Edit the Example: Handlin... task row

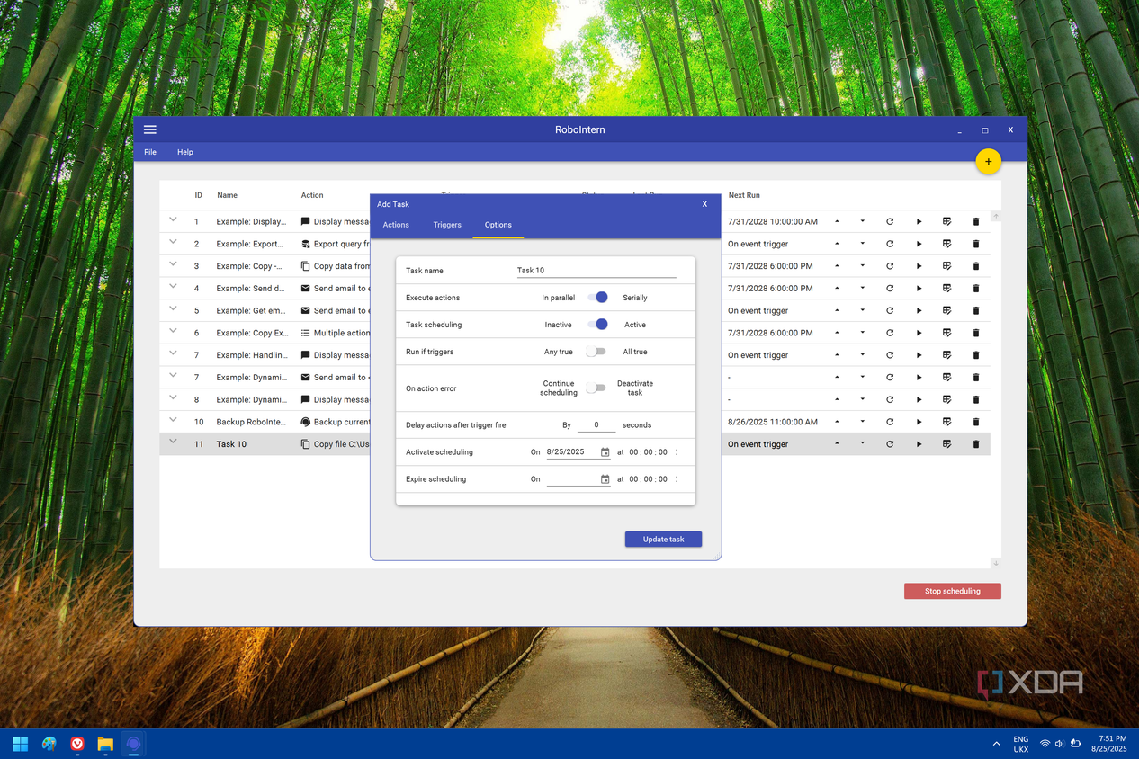(x=946, y=355)
